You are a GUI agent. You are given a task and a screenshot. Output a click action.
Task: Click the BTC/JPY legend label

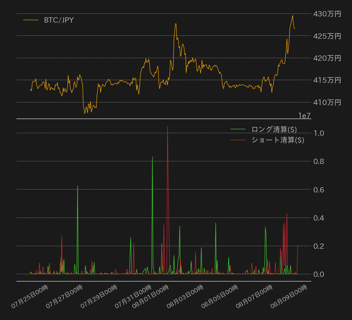tap(59, 20)
